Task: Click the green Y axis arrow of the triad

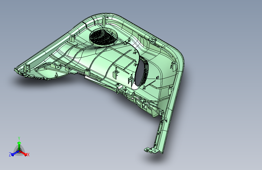Action: (x=19, y=146)
